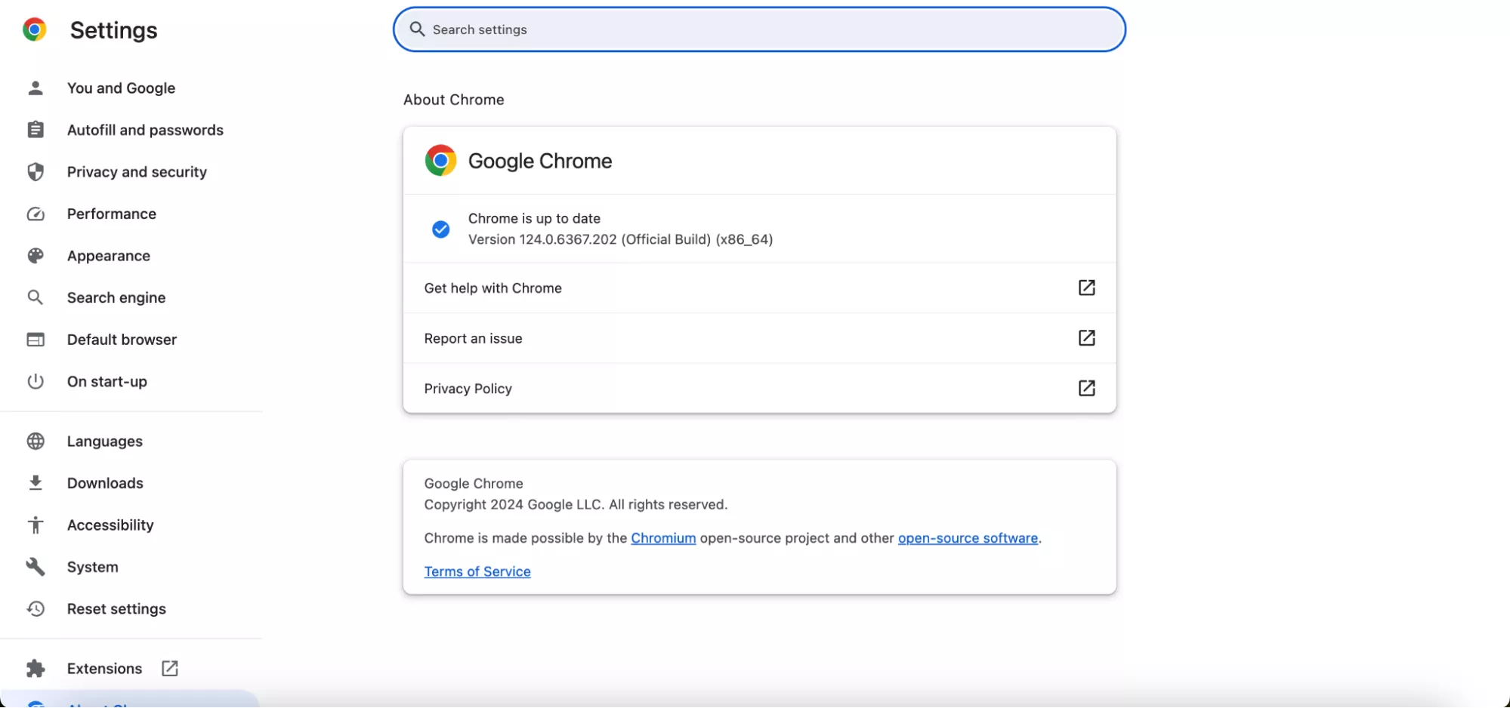Open the Search engine settings section
1510x708 pixels.
116,297
